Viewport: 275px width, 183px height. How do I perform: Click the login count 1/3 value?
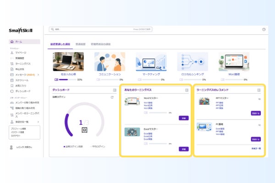[x=84, y=123]
